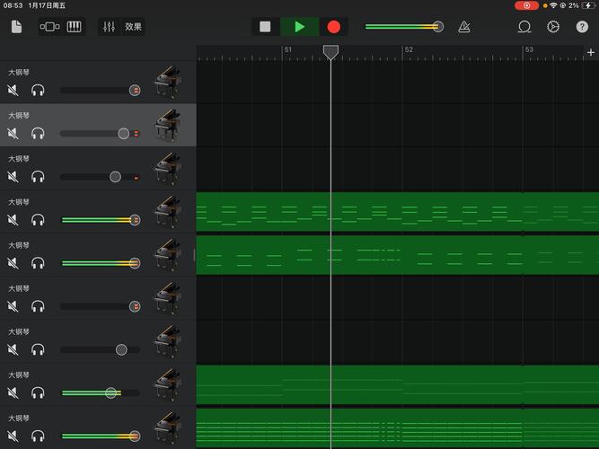Viewport: 599px width, 449px height.
Task: Open the track controls mixer icon
Action: [x=110, y=27]
